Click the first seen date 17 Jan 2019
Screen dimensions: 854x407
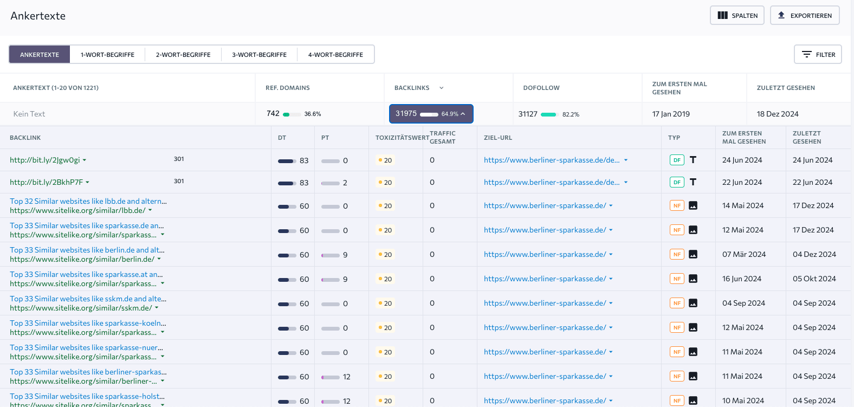pyautogui.click(x=671, y=114)
